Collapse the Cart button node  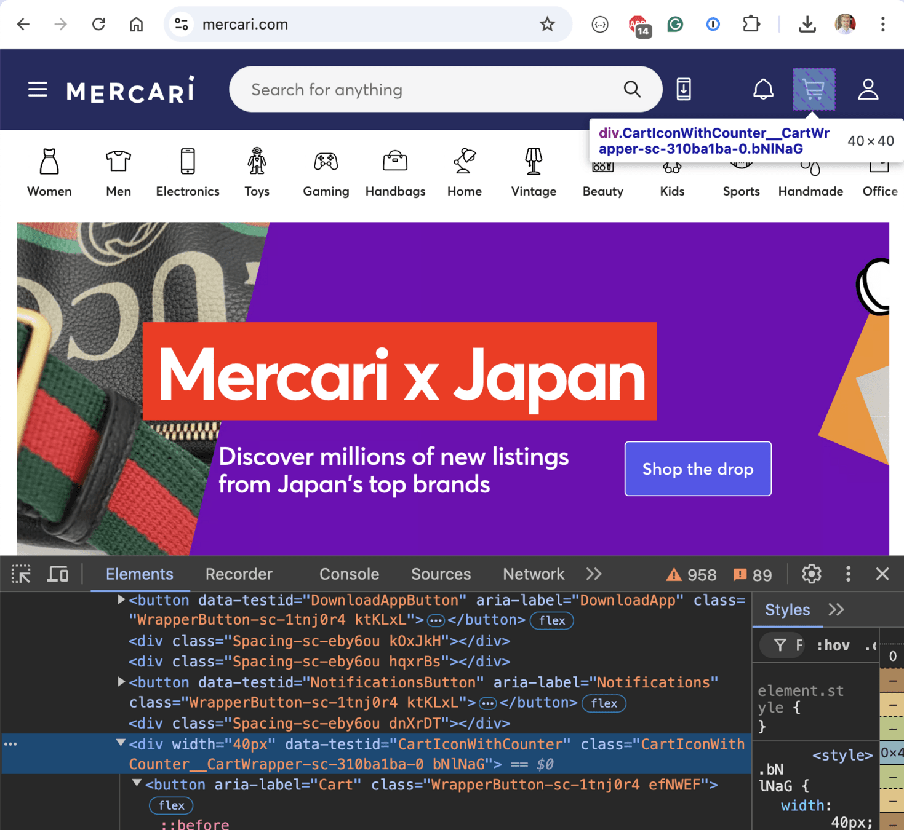pos(137,784)
